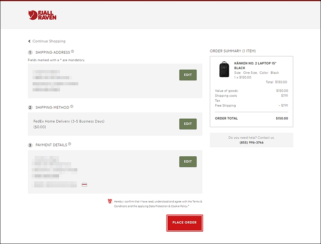
Task: Click the 'Fields marked with a * are mandatory' note
Action: [56, 60]
